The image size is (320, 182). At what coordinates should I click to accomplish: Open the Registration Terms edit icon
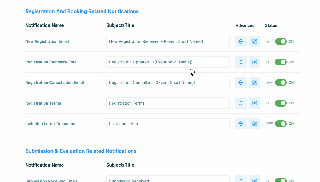[254, 103]
